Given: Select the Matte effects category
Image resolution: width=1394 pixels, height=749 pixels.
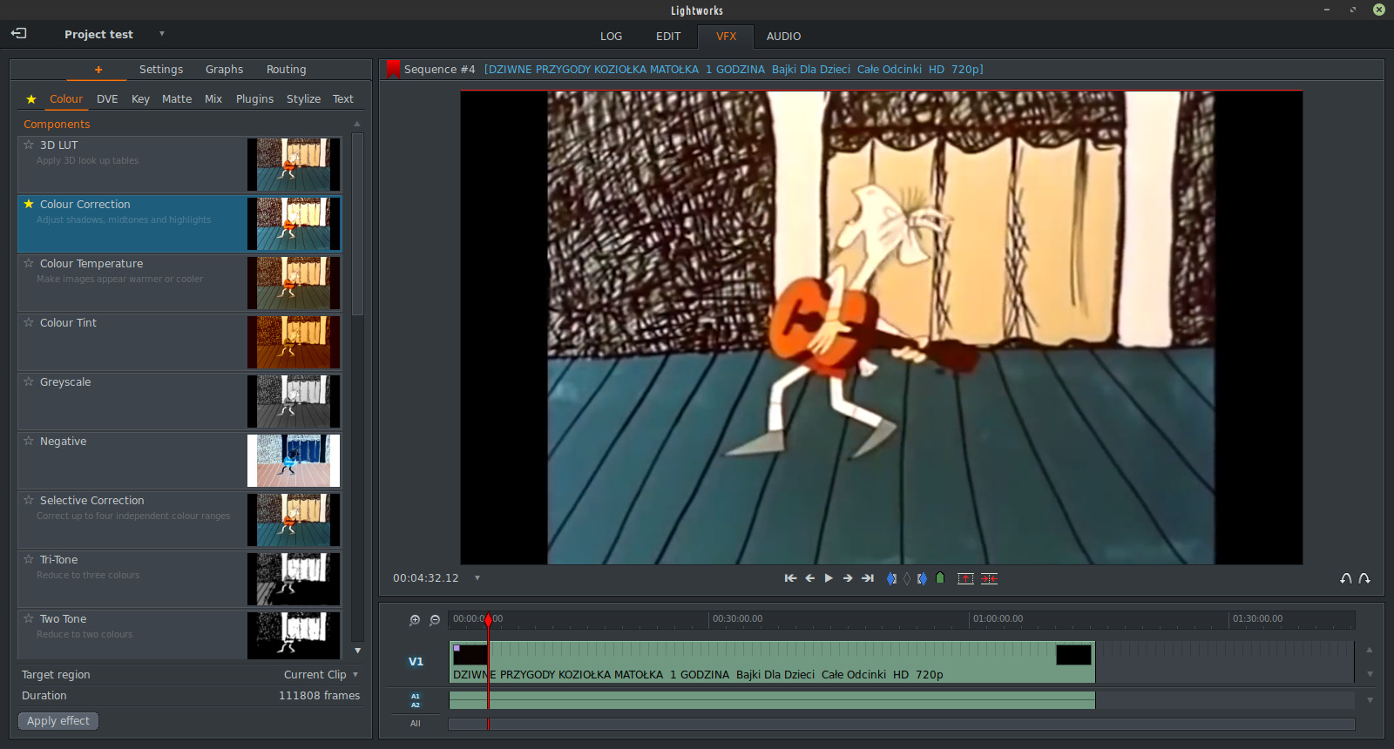Looking at the screenshot, I should pyautogui.click(x=177, y=99).
